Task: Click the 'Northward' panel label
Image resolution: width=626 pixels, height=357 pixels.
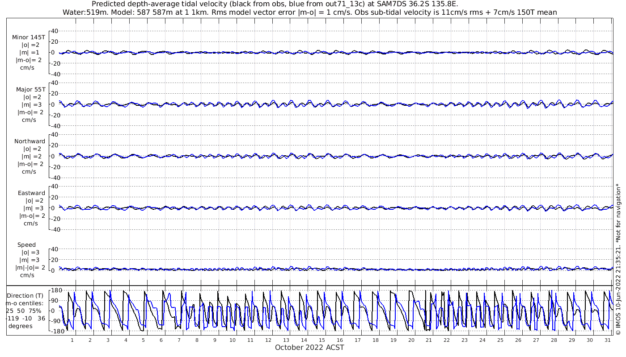Action: [30, 141]
